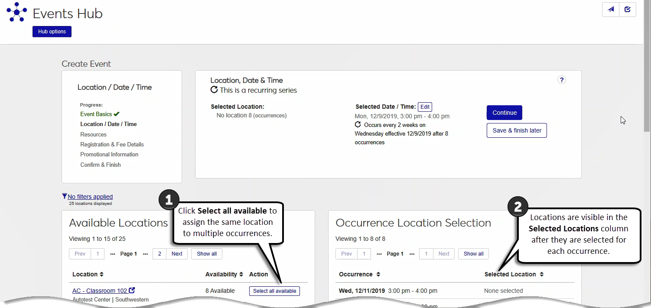Click Show all in Occurrence Location Selection
The image size is (651, 308).
[x=473, y=254]
